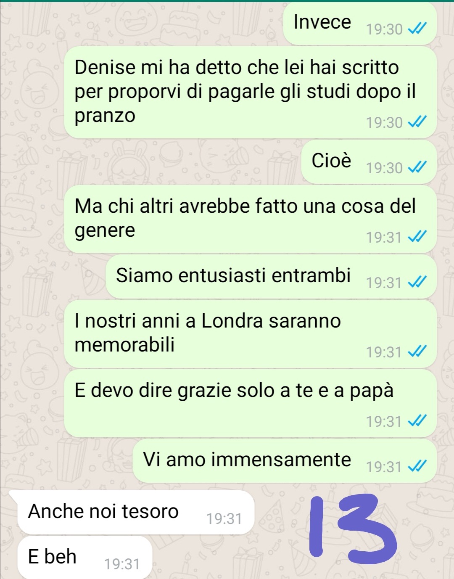
Task: Tap read ticks on the 'Denise mi ha detto' message
Action: (x=417, y=122)
